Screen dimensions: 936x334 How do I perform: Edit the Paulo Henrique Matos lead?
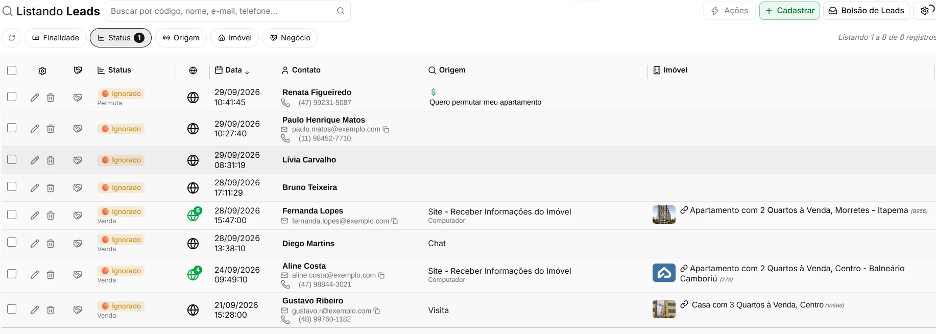click(x=35, y=129)
